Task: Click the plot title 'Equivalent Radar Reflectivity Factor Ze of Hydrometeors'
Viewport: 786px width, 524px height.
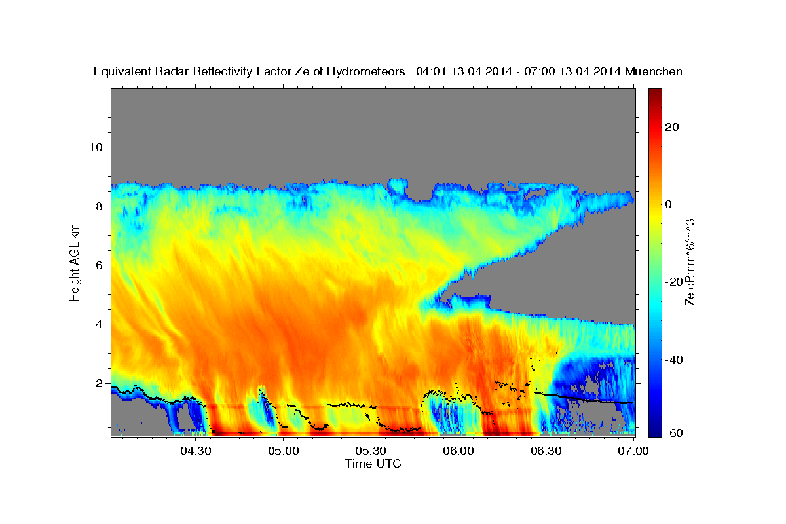Action: (x=250, y=72)
